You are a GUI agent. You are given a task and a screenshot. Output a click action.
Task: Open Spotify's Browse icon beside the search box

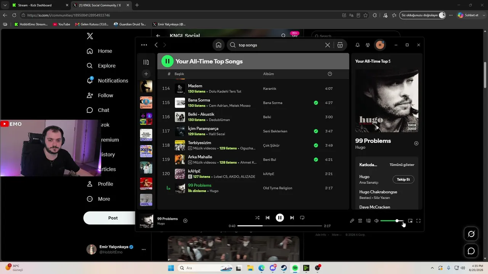pos(340,45)
